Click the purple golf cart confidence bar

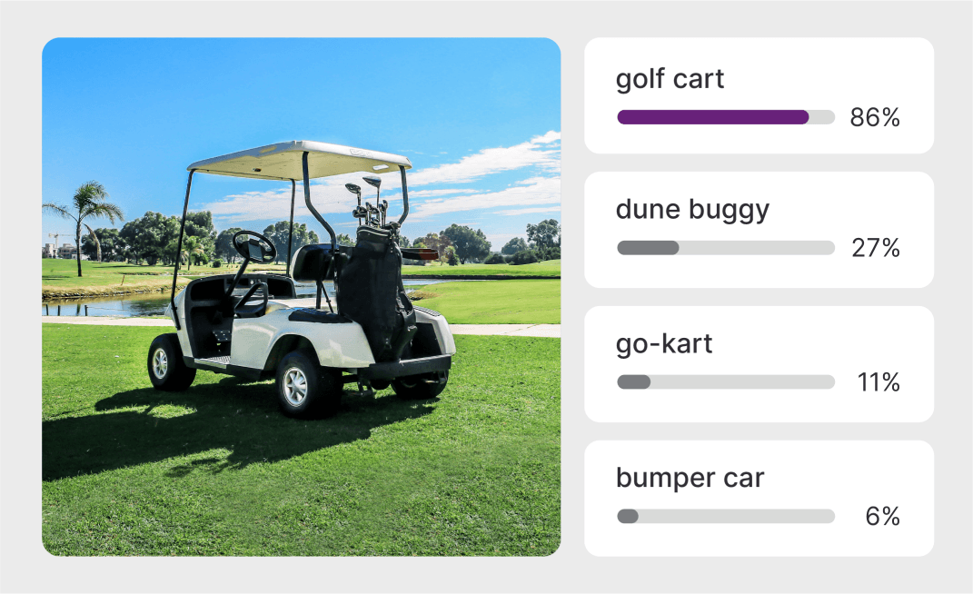[713, 117]
